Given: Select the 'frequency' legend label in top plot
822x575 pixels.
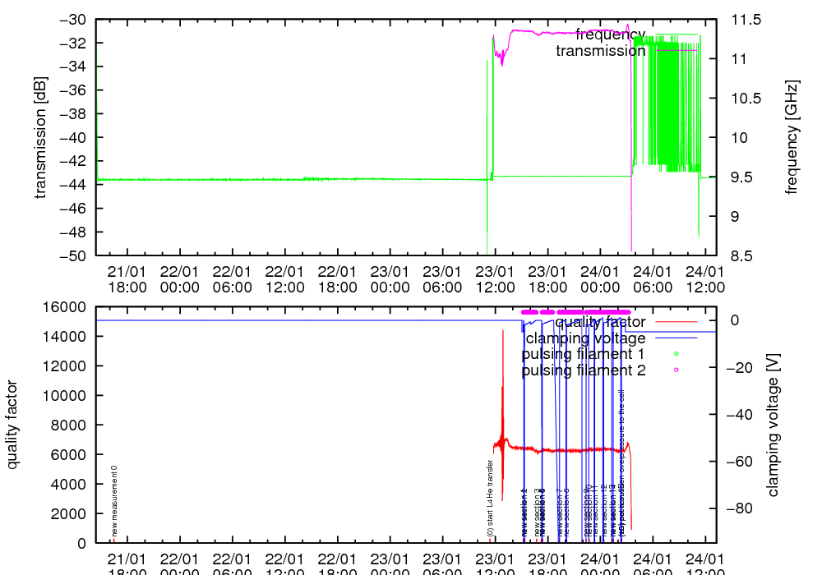Looking at the screenshot, I should pos(610,34).
